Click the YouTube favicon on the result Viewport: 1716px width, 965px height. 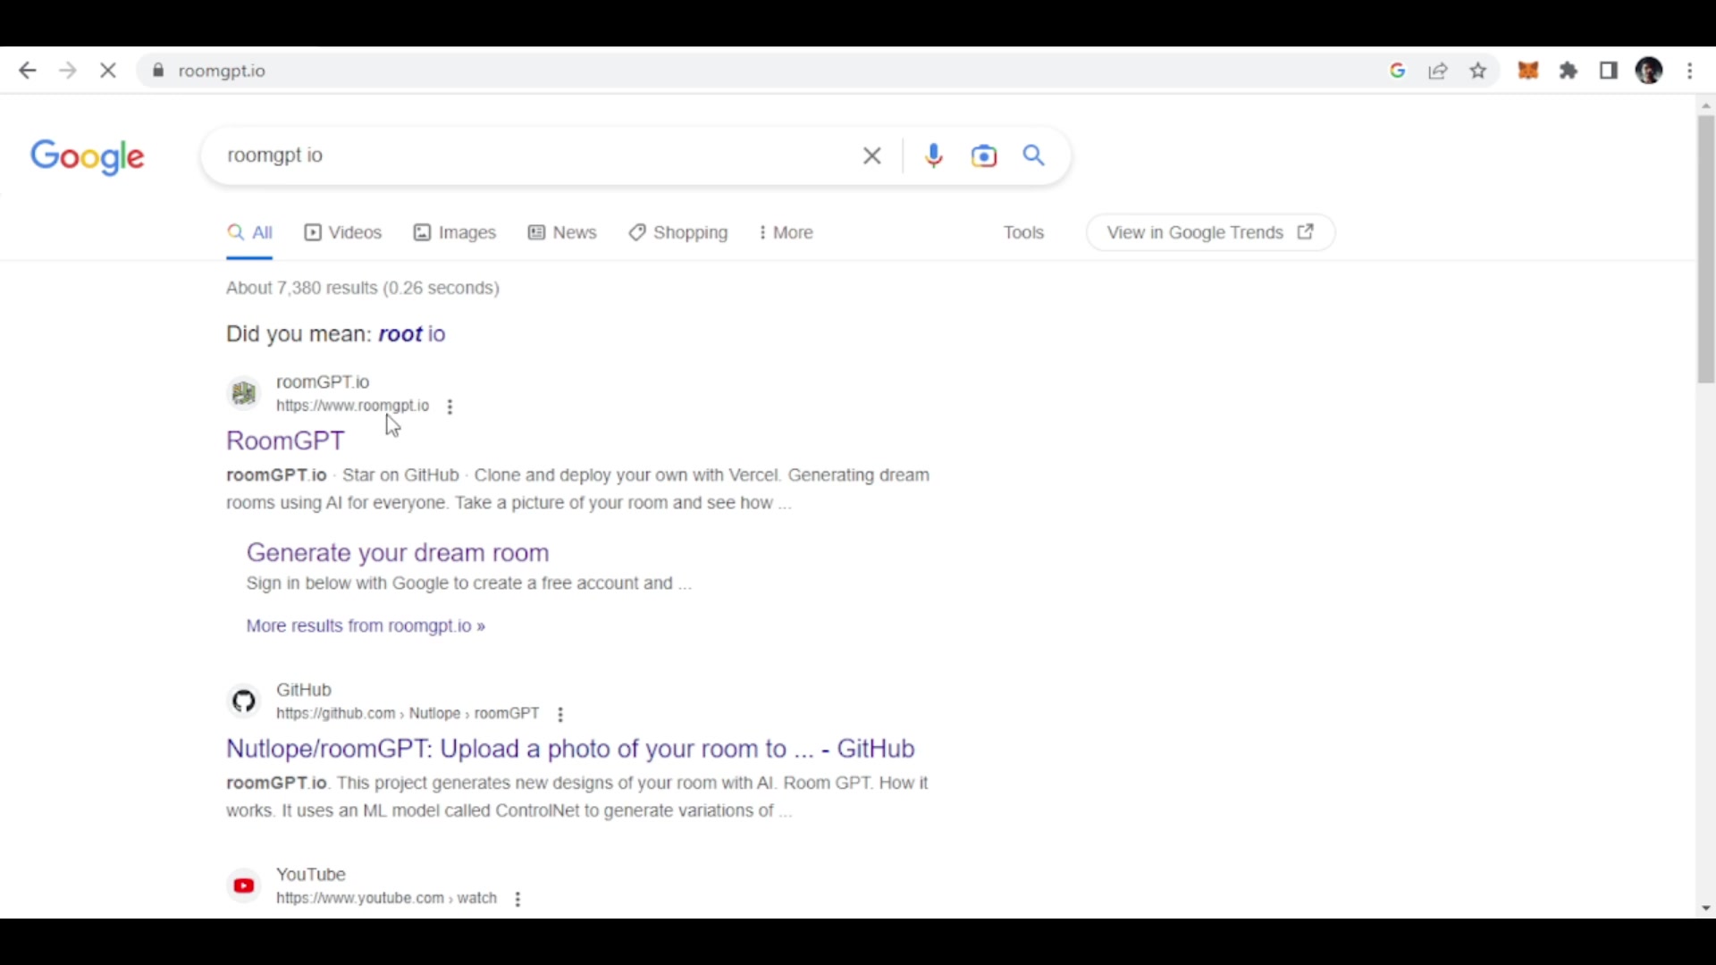pyautogui.click(x=244, y=886)
